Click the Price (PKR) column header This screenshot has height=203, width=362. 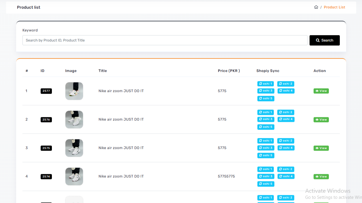coord(229,71)
